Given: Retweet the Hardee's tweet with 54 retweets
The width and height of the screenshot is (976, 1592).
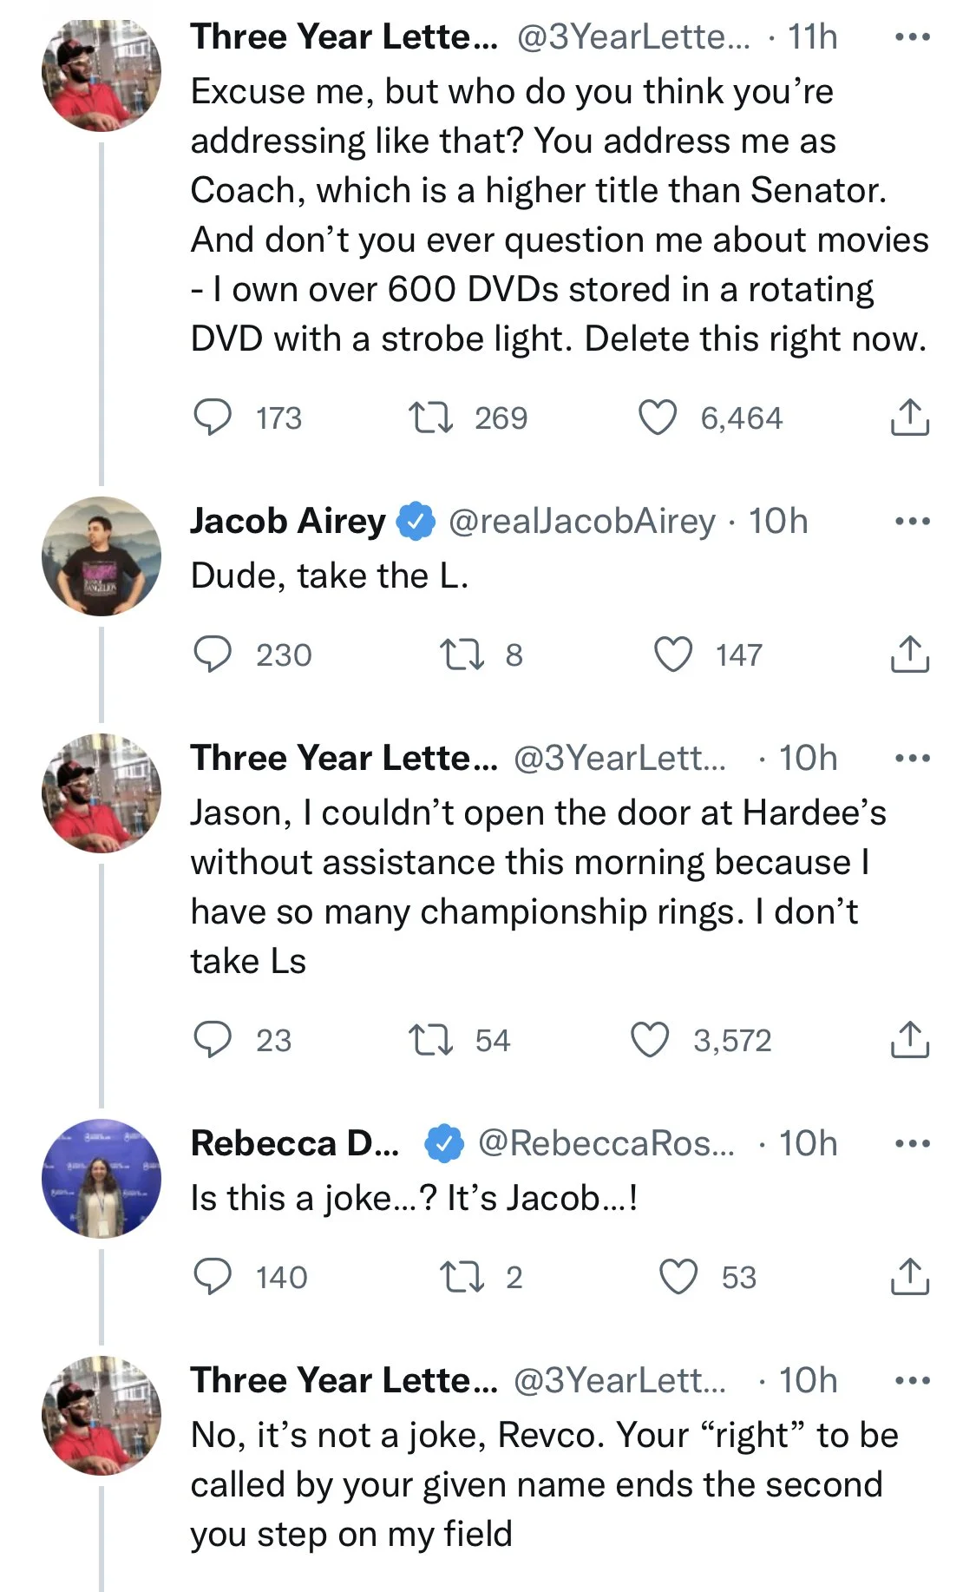Looking at the screenshot, I should pyautogui.click(x=430, y=1040).
